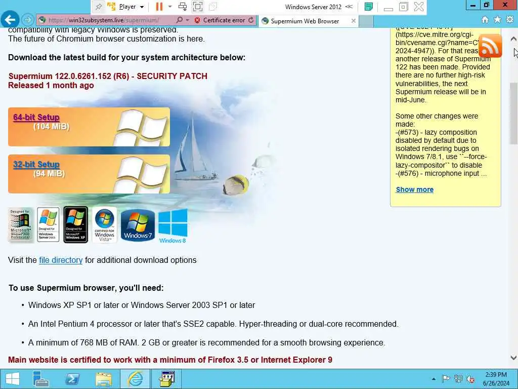Image resolution: width=518 pixels, height=389 pixels.
Task: Open File Explorer from the taskbar
Action: click(103, 379)
